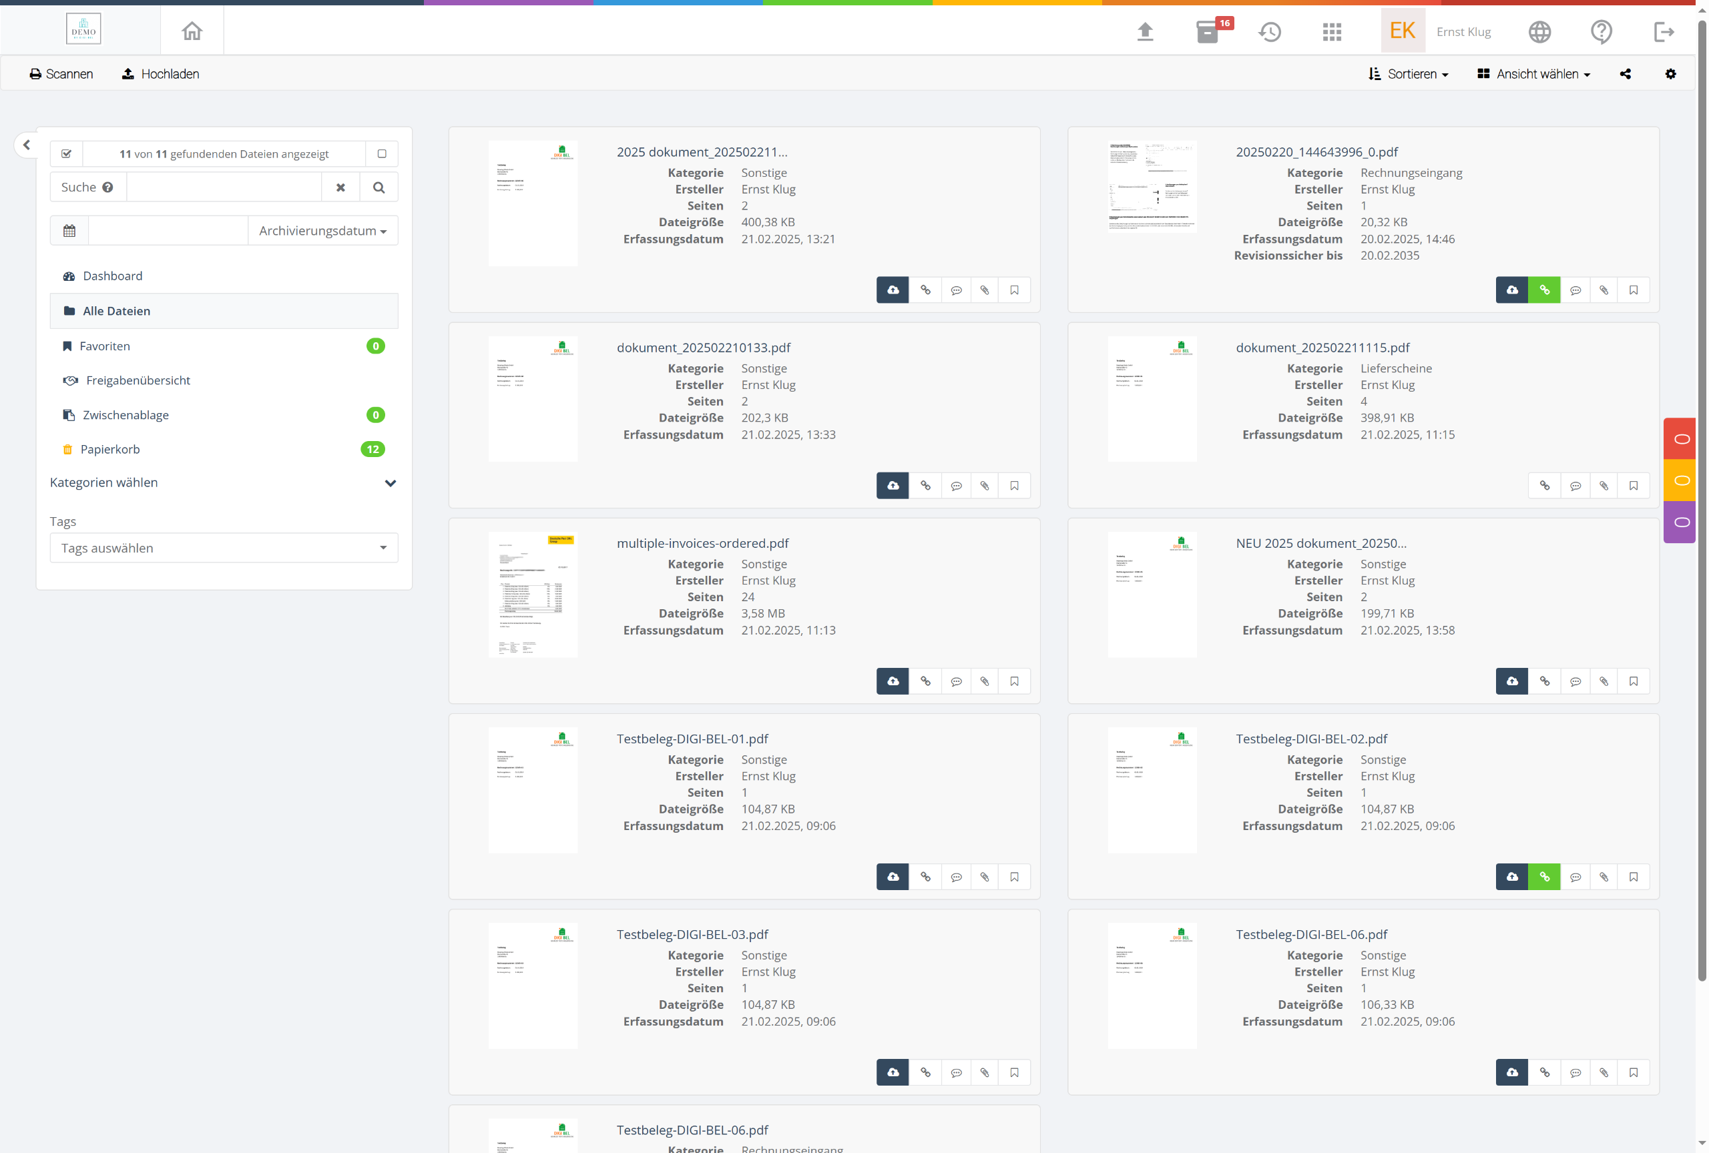Image resolution: width=1709 pixels, height=1153 pixels.
Task: Open help question mark icon
Action: (1601, 31)
